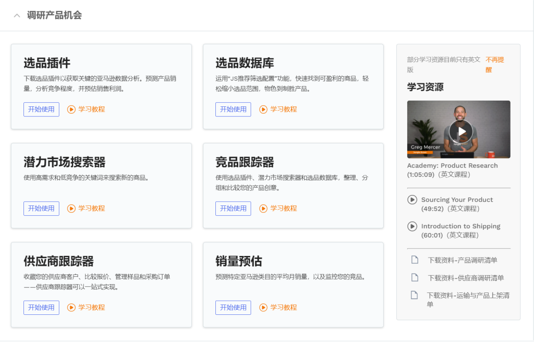Open 学习教程 link in 销量预估 card
Screen dimensions: 534x342
click(284, 308)
